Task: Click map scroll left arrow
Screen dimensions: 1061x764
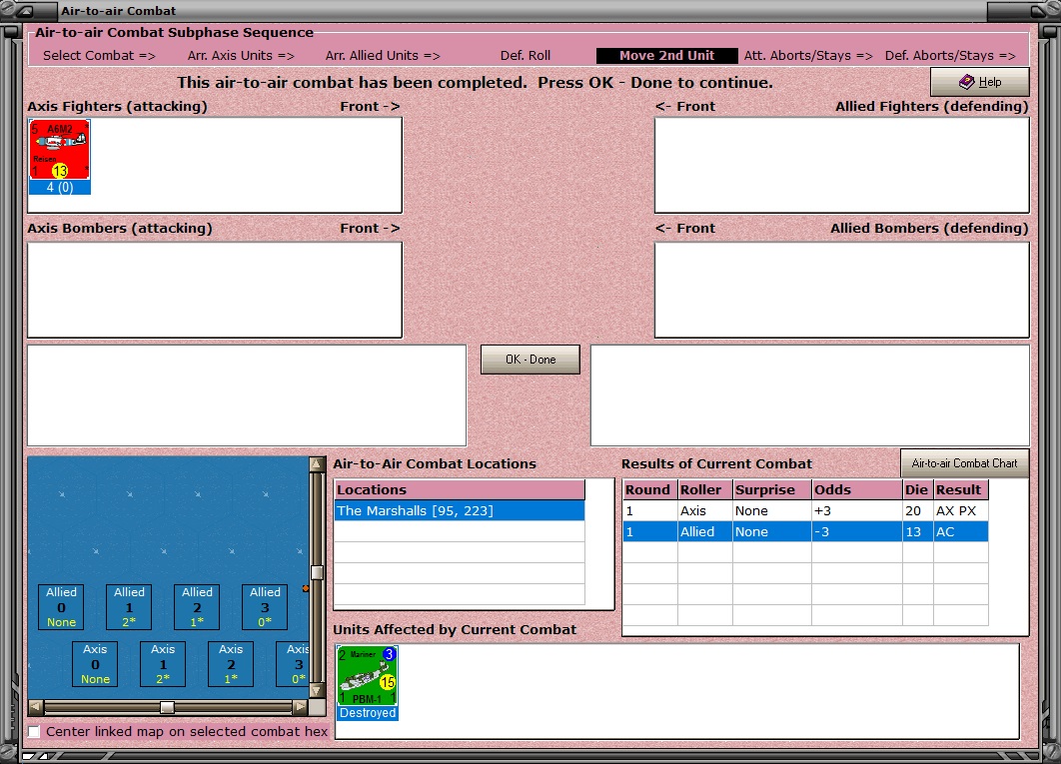Action: 36,707
